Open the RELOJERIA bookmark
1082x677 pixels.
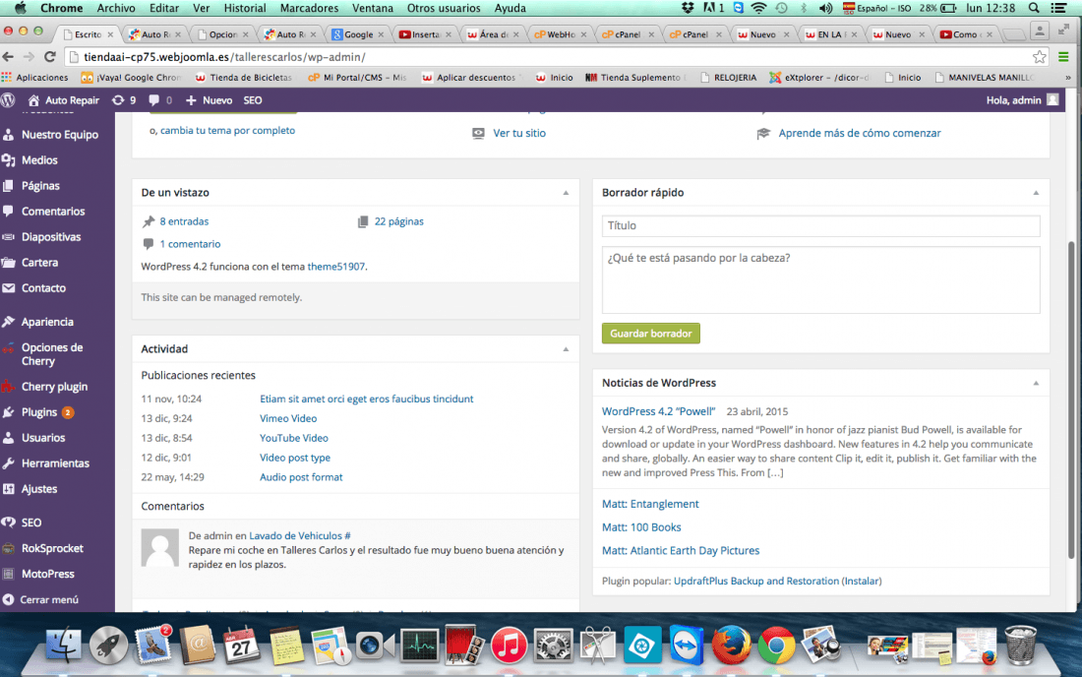pos(729,78)
